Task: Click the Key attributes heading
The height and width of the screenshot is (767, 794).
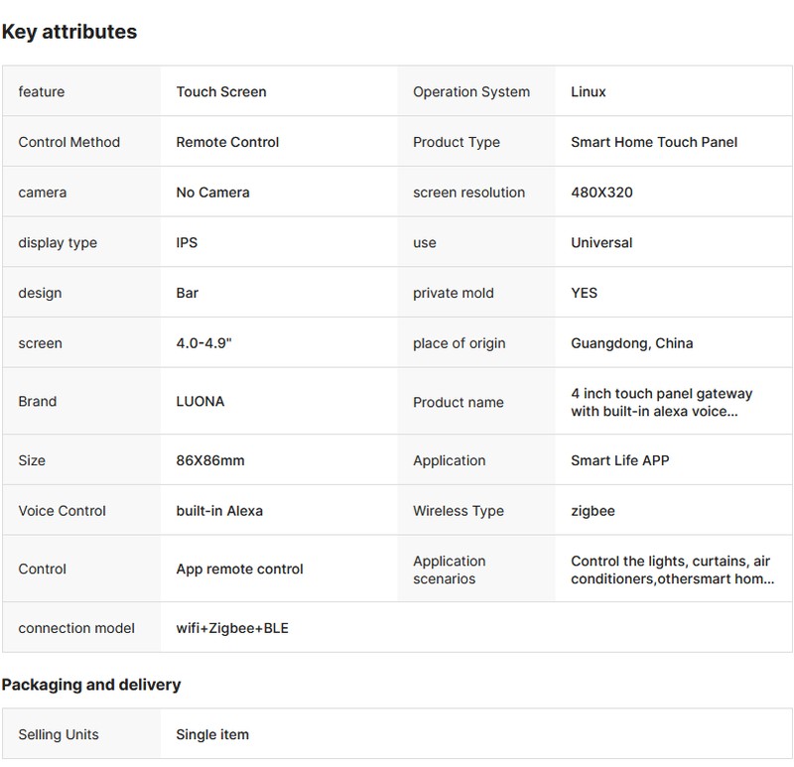Action: pos(69,32)
